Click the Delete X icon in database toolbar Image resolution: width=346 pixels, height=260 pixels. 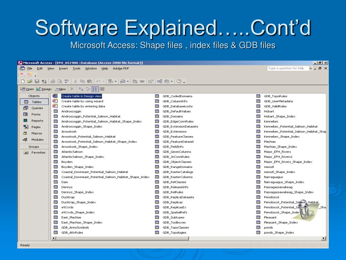point(72,89)
